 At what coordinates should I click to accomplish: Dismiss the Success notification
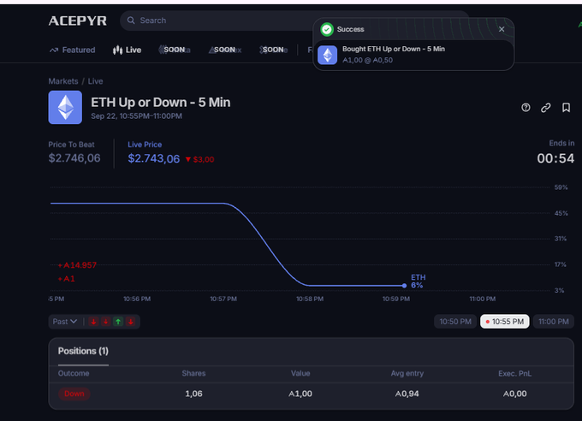[x=502, y=29]
